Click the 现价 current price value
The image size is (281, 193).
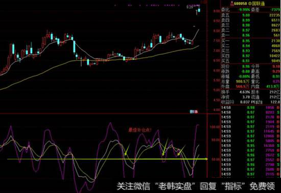tap(246, 67)
